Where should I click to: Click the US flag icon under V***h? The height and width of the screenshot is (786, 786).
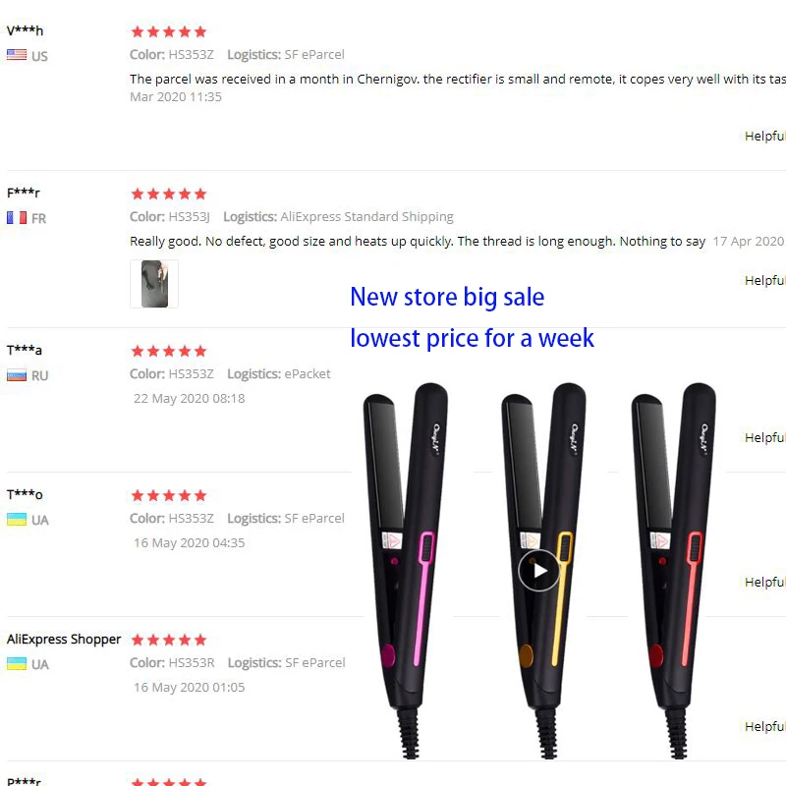(x=17, y=55)
